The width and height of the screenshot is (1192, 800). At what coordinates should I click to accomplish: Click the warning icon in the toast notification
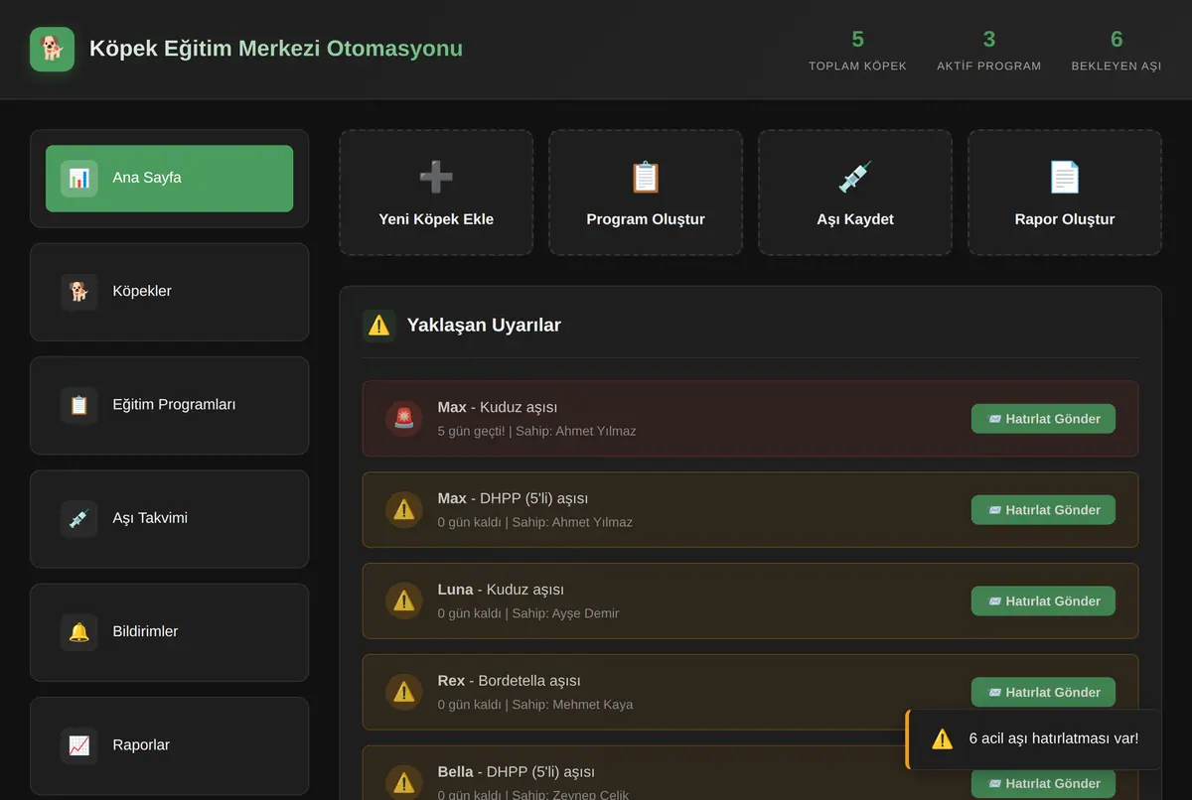[x=943, y=738]
